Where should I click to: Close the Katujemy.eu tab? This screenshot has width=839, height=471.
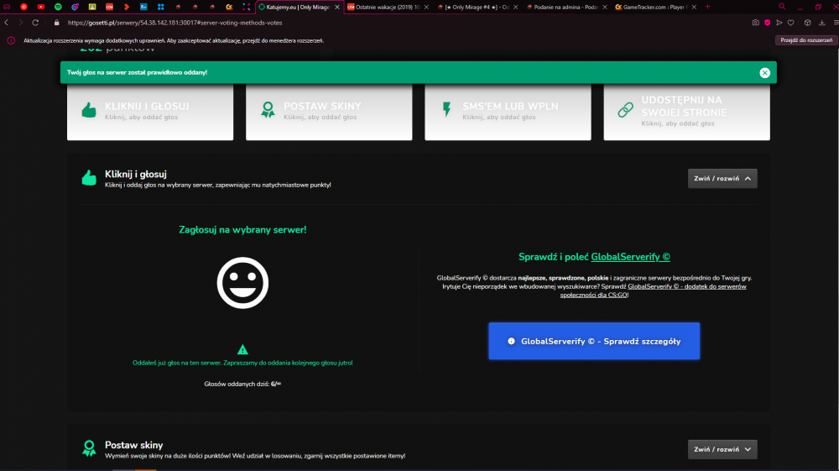pyautogui.click(x=337, y=7)
